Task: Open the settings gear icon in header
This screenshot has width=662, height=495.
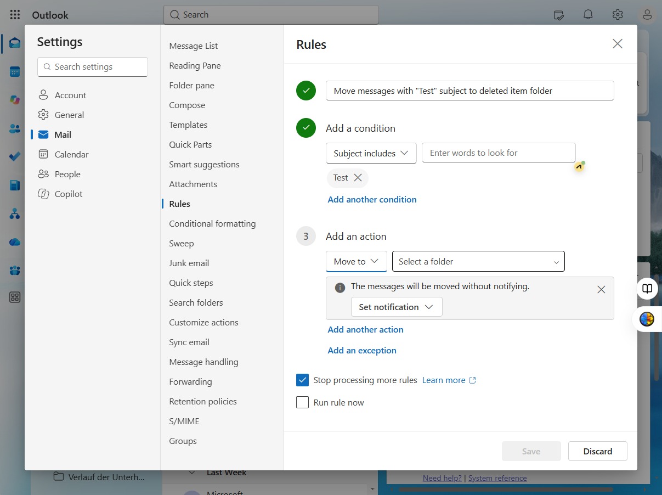Action: coord(618,15)
